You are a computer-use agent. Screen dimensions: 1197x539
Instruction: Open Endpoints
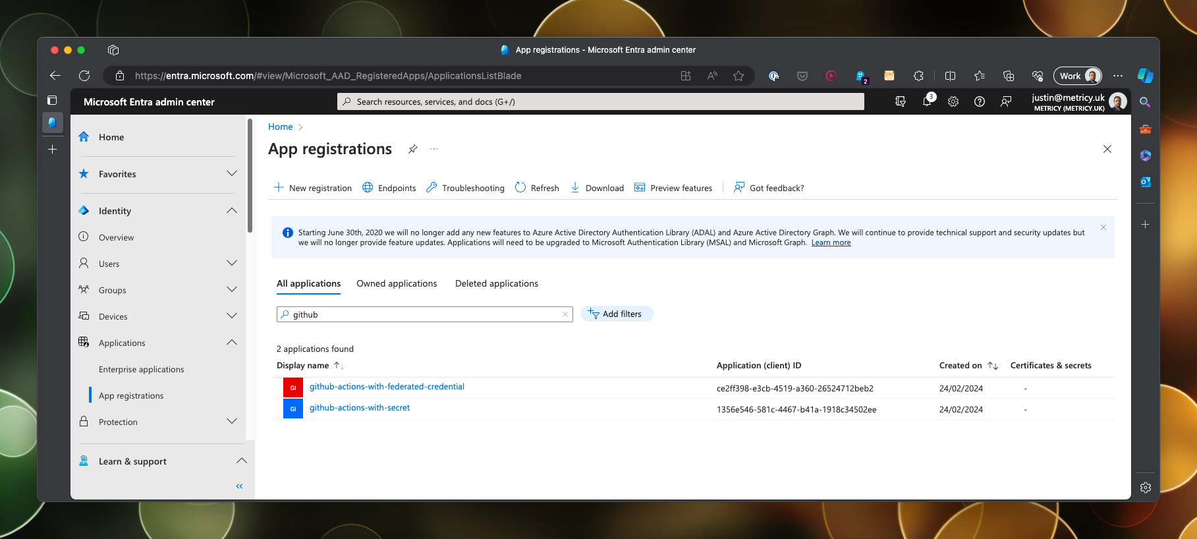pos(389,188)
